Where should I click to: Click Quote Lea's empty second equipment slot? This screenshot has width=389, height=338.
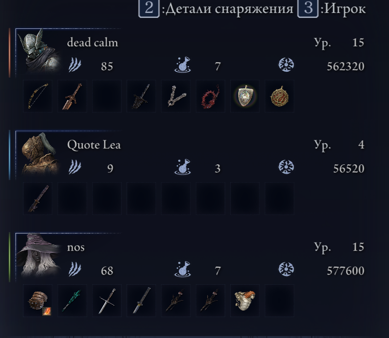tap(72, 199)
